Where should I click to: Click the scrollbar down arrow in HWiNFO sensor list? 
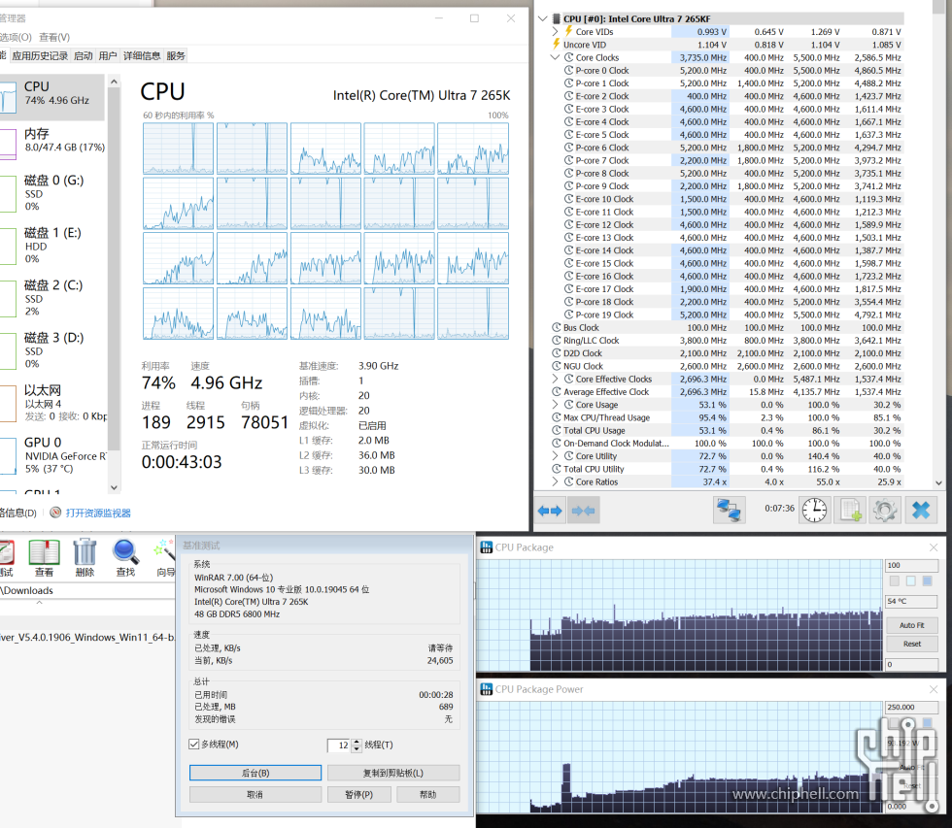(938, 482)
